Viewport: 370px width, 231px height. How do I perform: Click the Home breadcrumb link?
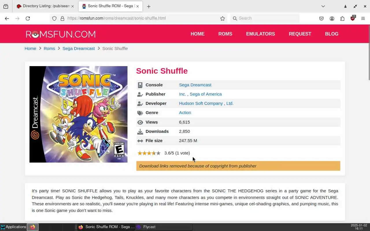click(x=30, y=49)
